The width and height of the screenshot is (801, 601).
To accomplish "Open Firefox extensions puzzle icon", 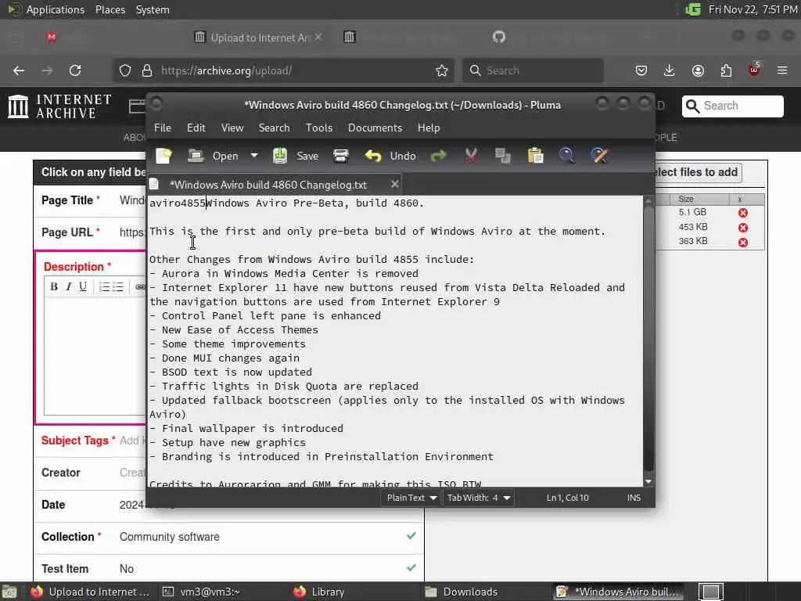I will [726, 70].
